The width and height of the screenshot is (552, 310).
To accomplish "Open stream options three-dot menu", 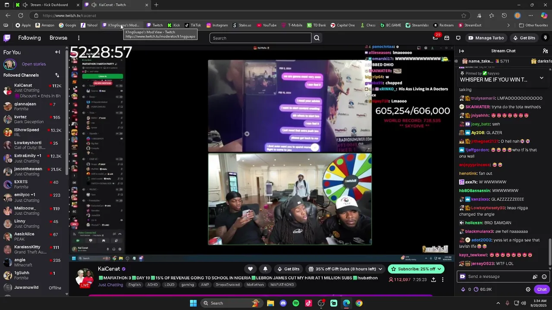I will 442,279.
